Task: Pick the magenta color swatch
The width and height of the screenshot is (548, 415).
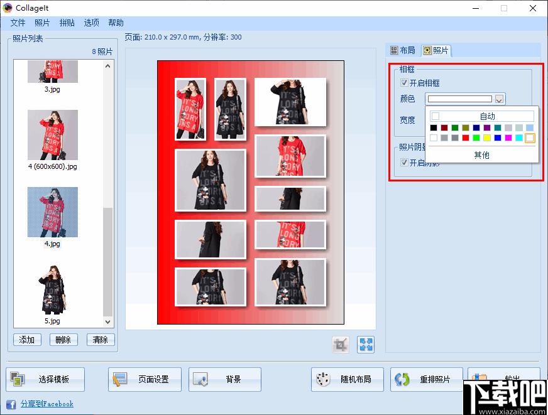Action: click(508, 138)
